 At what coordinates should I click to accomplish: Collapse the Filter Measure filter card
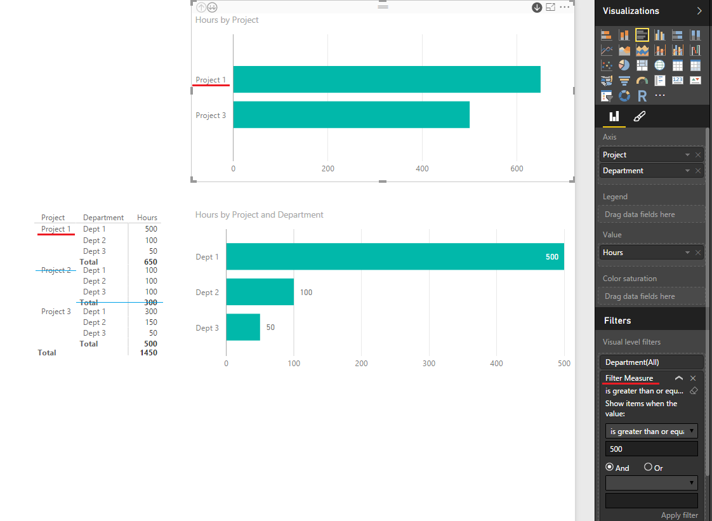[679, 378]
